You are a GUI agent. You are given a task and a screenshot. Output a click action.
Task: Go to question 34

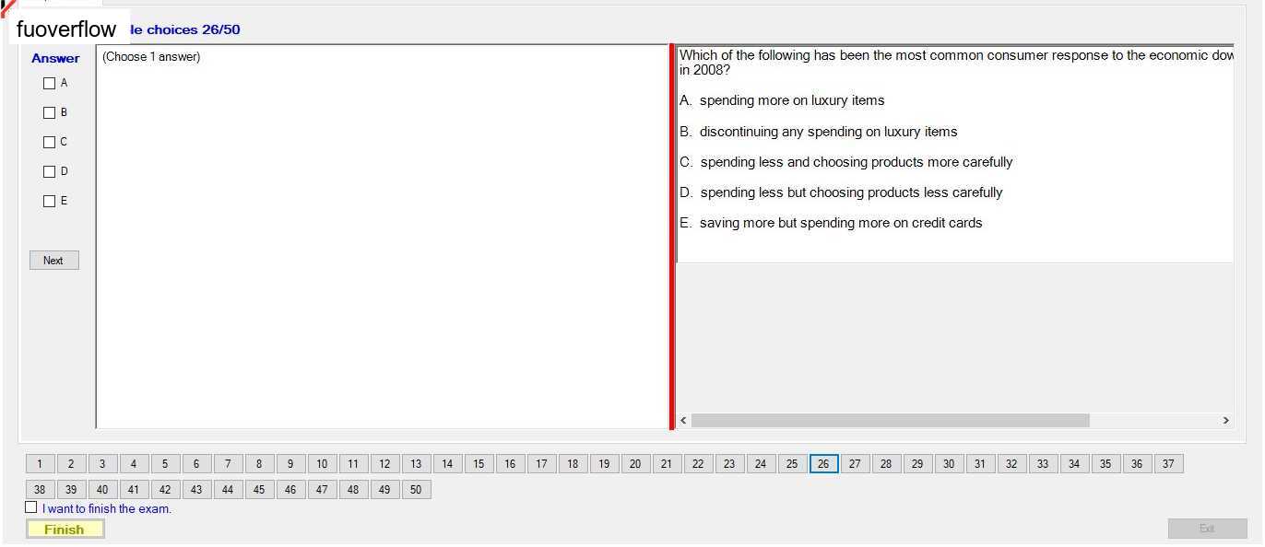(1074, 464)
